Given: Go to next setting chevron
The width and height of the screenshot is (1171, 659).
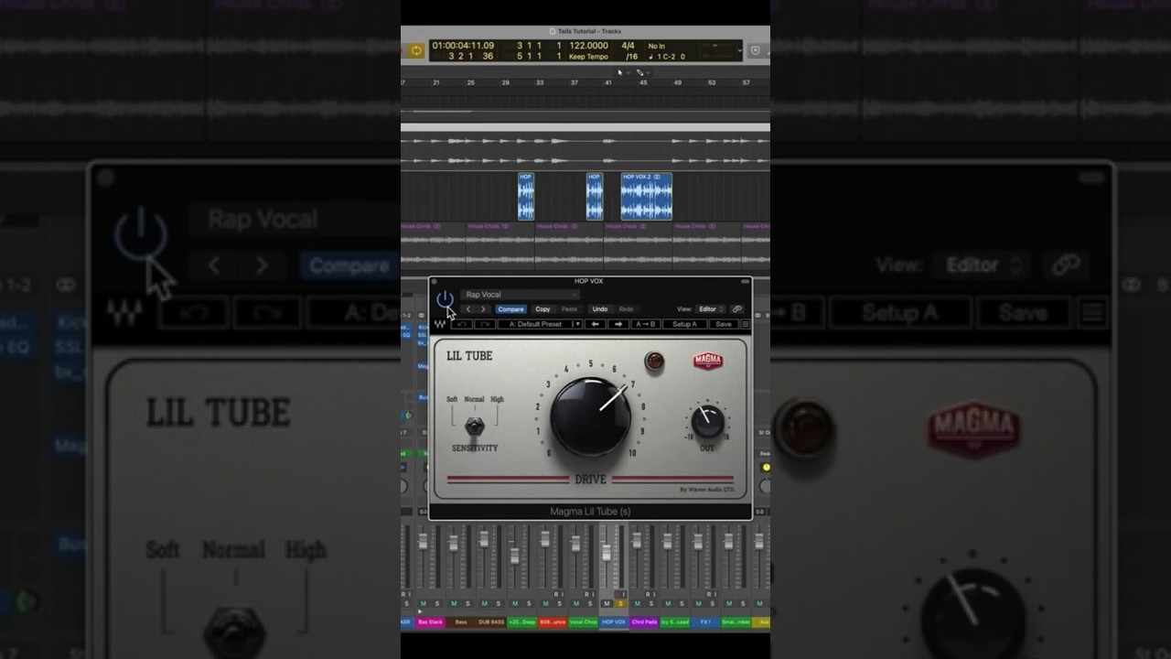Looking at the screenshot, I should point(483,309).
